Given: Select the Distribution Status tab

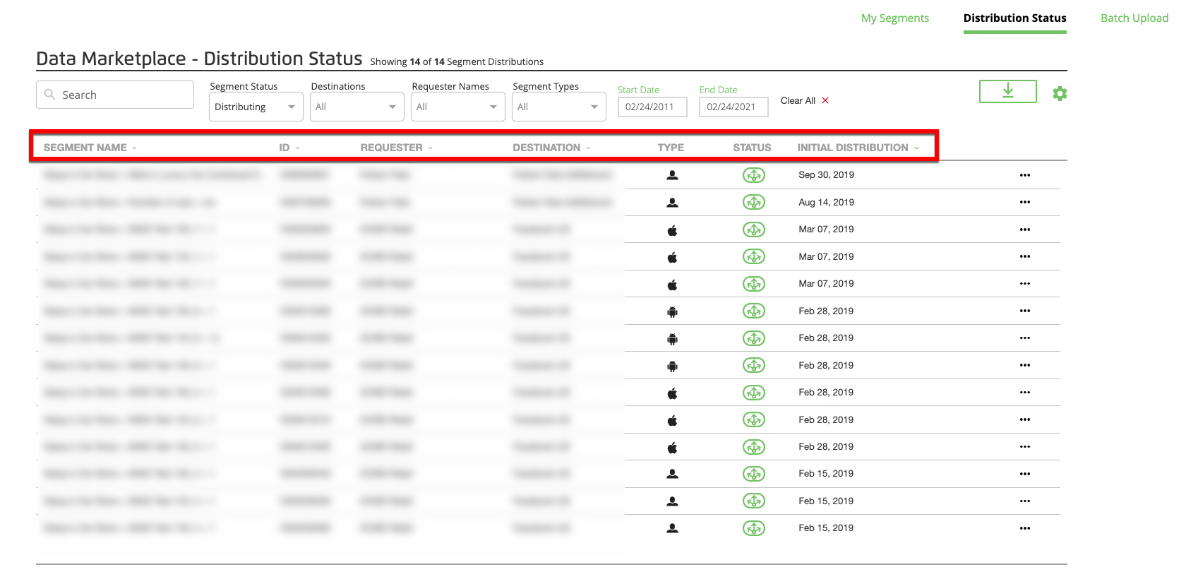Looking at the screenshot, I should [1014, 18].
